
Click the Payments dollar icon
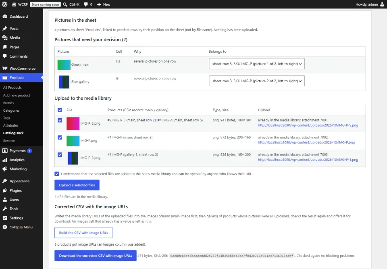pos(5,151)
